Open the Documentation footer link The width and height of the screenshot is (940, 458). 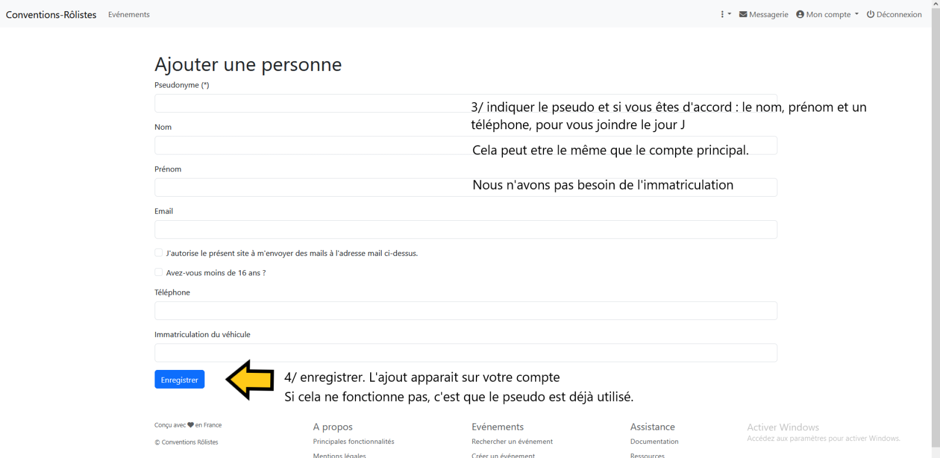point(654,442)
